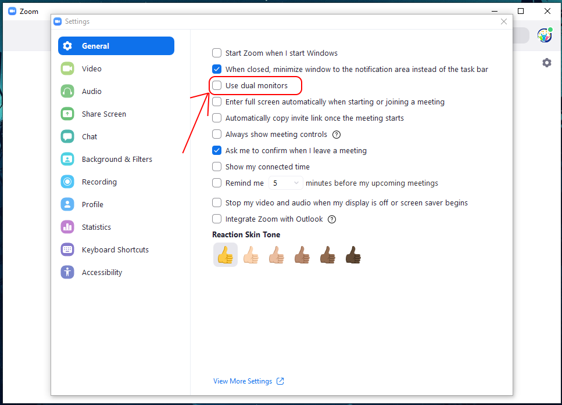Screen dimensions: 562x405
Task: Select the medium-light skin tone thumbs-up
Action: [x=276, y=255]
